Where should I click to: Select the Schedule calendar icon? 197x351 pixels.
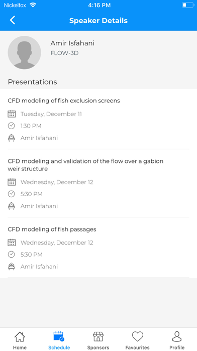pyautogui.click(x=59, y=336)
